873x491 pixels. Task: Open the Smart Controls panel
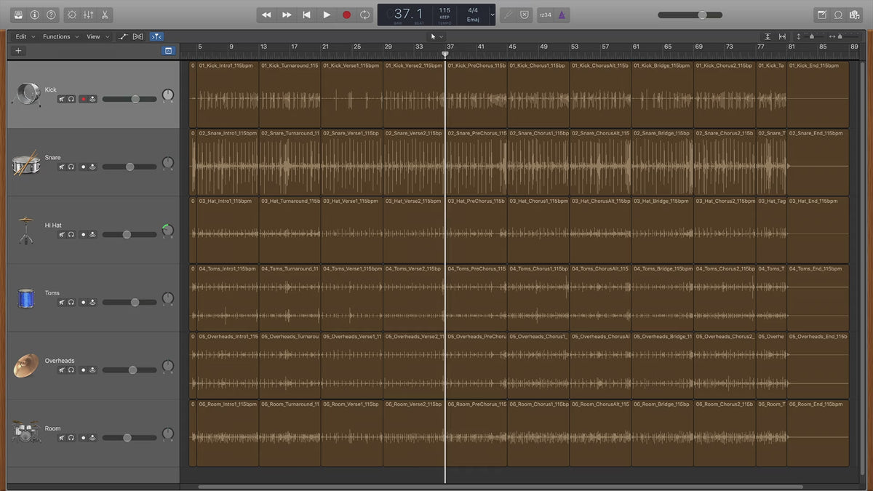click(71, 15)
